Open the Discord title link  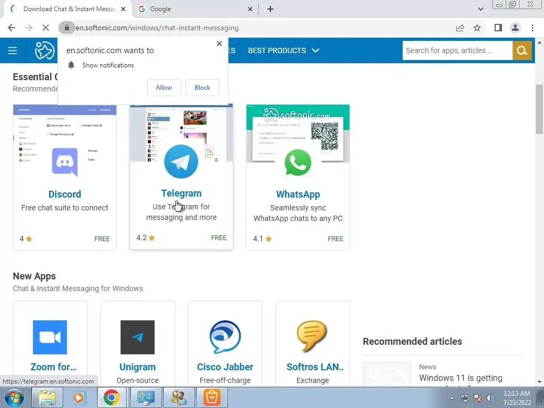(x=65, y=194)
